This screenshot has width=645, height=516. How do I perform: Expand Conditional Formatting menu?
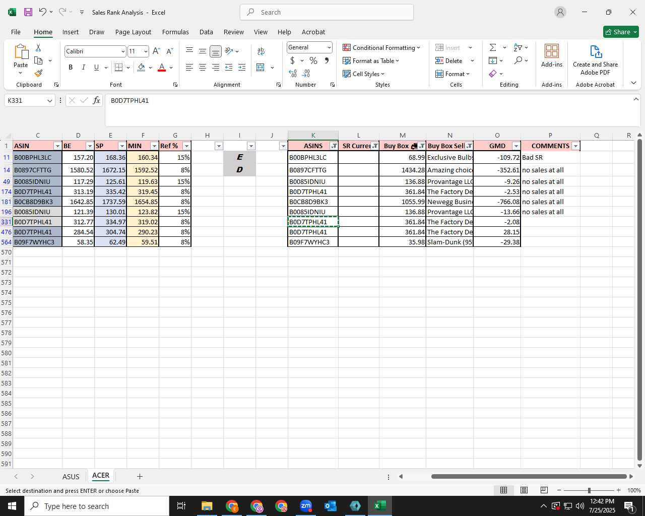[x=381, y=47]
